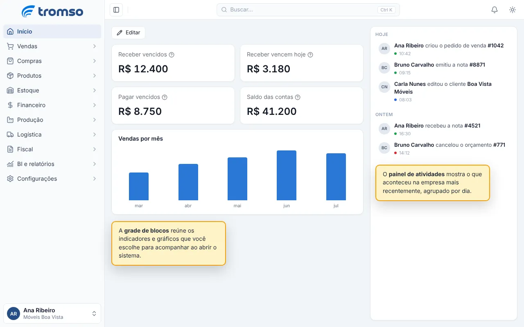524x327 pixels.
Task: Expand the Vendas menu chevron
Action: (95, 46)
